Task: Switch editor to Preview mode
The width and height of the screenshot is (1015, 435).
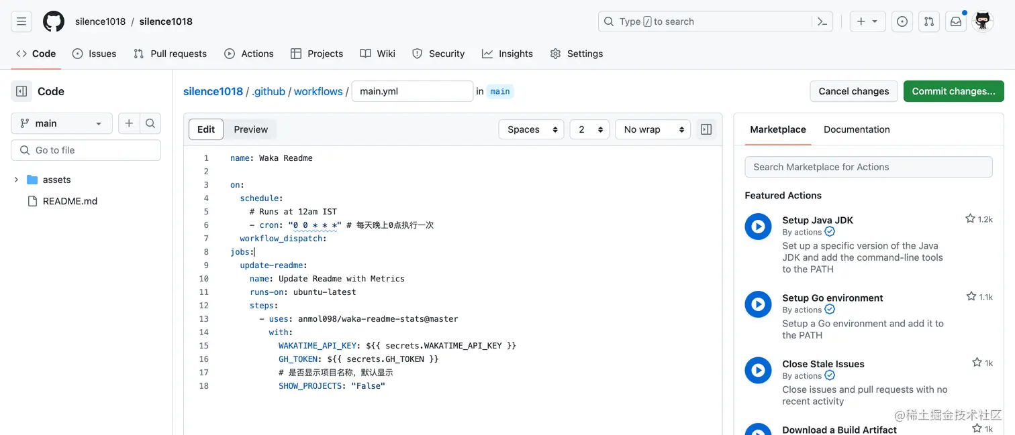Action: tap(251, 129)
